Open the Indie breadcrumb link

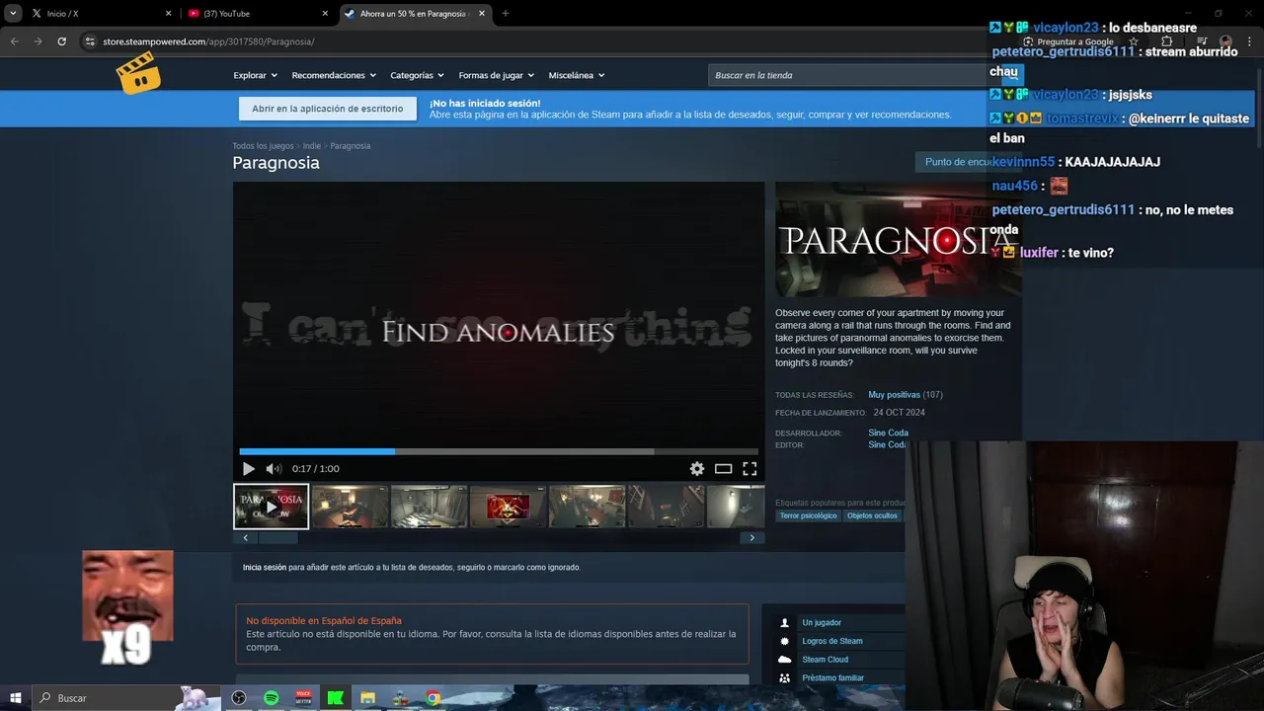(x=312, y=146)
